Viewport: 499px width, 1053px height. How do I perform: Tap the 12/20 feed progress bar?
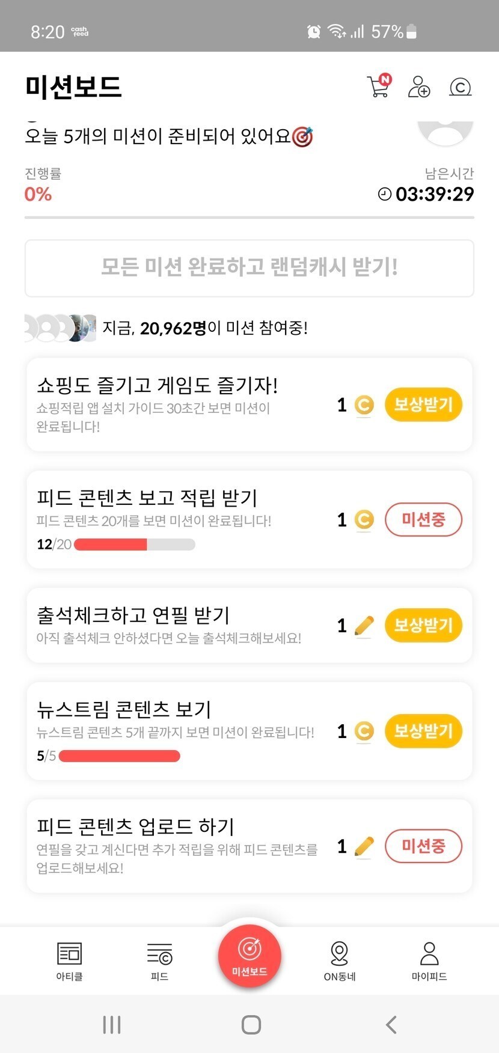click(134, 545)
